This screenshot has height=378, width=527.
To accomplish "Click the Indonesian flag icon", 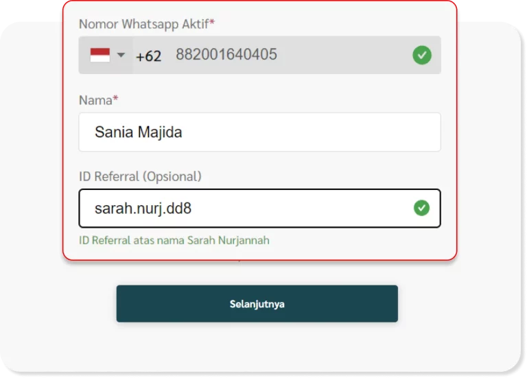I will (x=99, y=55).
